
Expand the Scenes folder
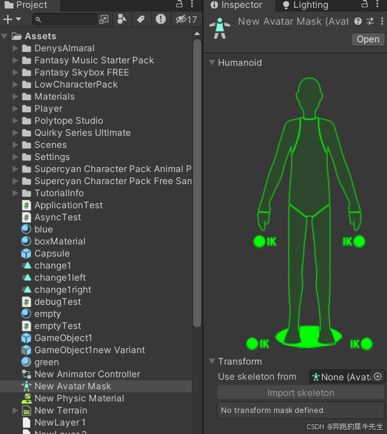(x=15, y=145)
